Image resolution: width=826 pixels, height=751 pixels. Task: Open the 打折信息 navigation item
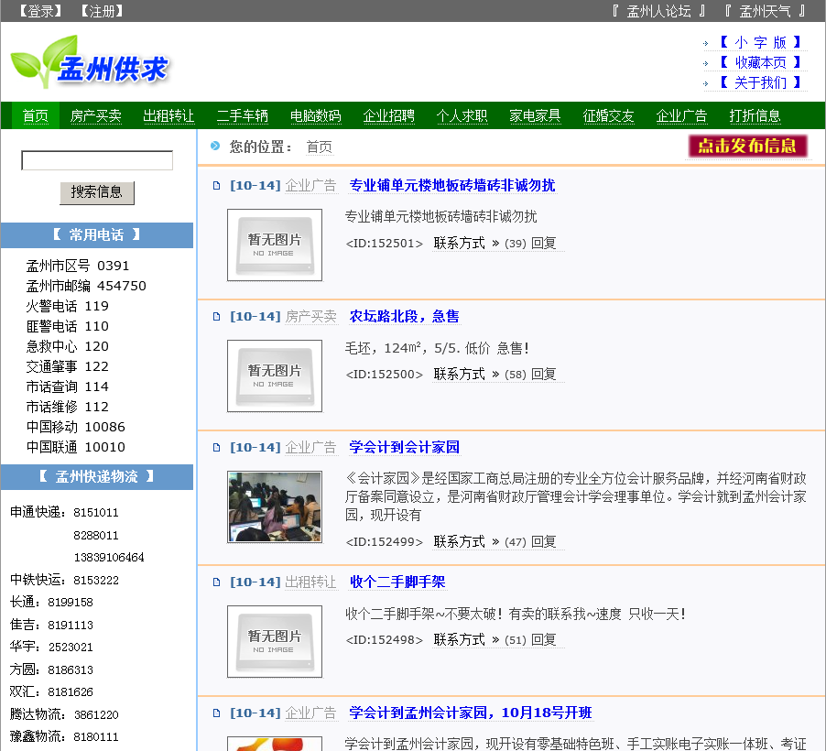tap(755, 116)
